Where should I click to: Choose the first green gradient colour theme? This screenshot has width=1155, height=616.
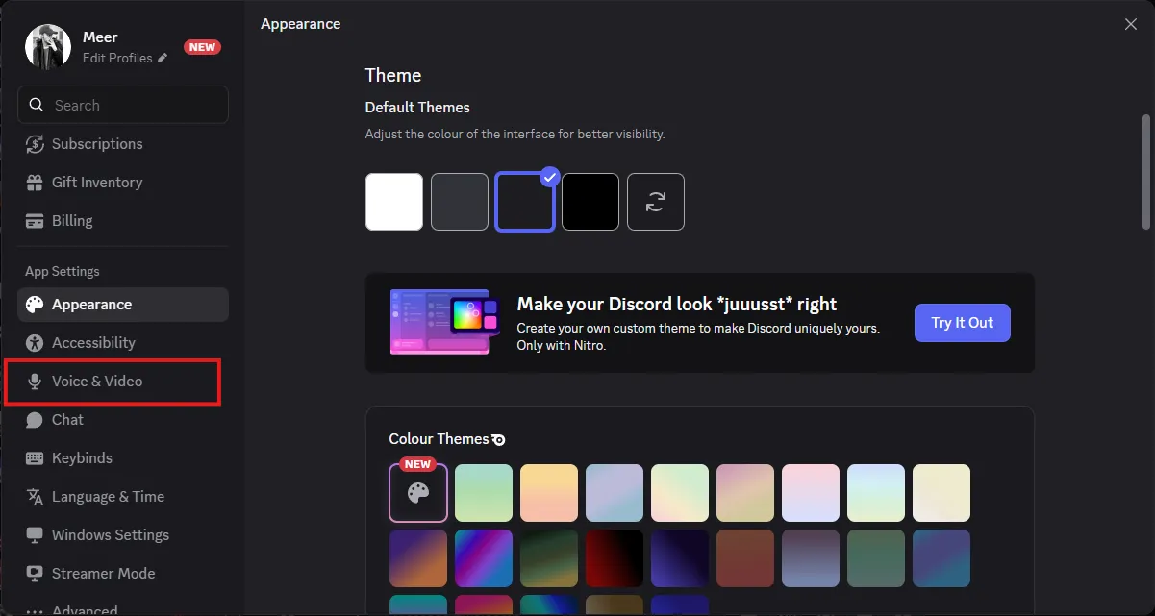tap(484, 493)
